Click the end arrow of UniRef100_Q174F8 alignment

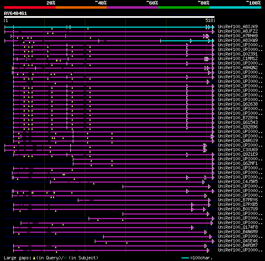click(x=192, y=228)
